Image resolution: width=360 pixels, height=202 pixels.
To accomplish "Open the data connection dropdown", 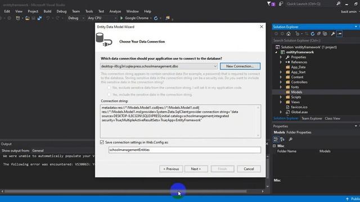I will coord(215,66).
